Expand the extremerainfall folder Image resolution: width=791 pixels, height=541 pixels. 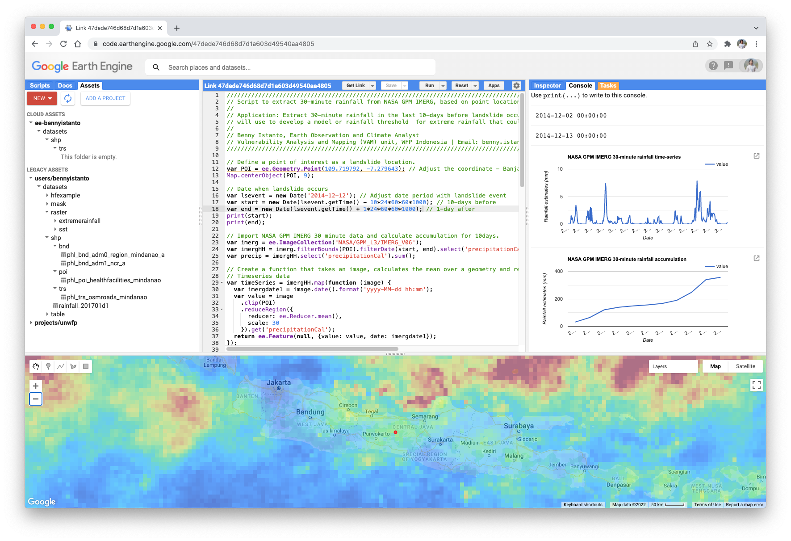click(x=55, y=221)
